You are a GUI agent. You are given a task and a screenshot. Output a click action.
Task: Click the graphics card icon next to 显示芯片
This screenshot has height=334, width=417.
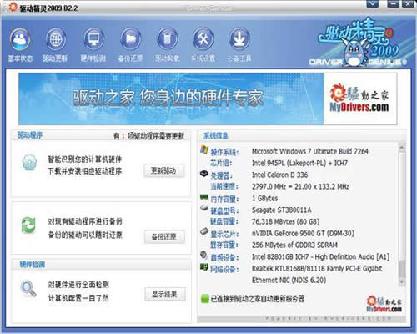coord(204,231)
